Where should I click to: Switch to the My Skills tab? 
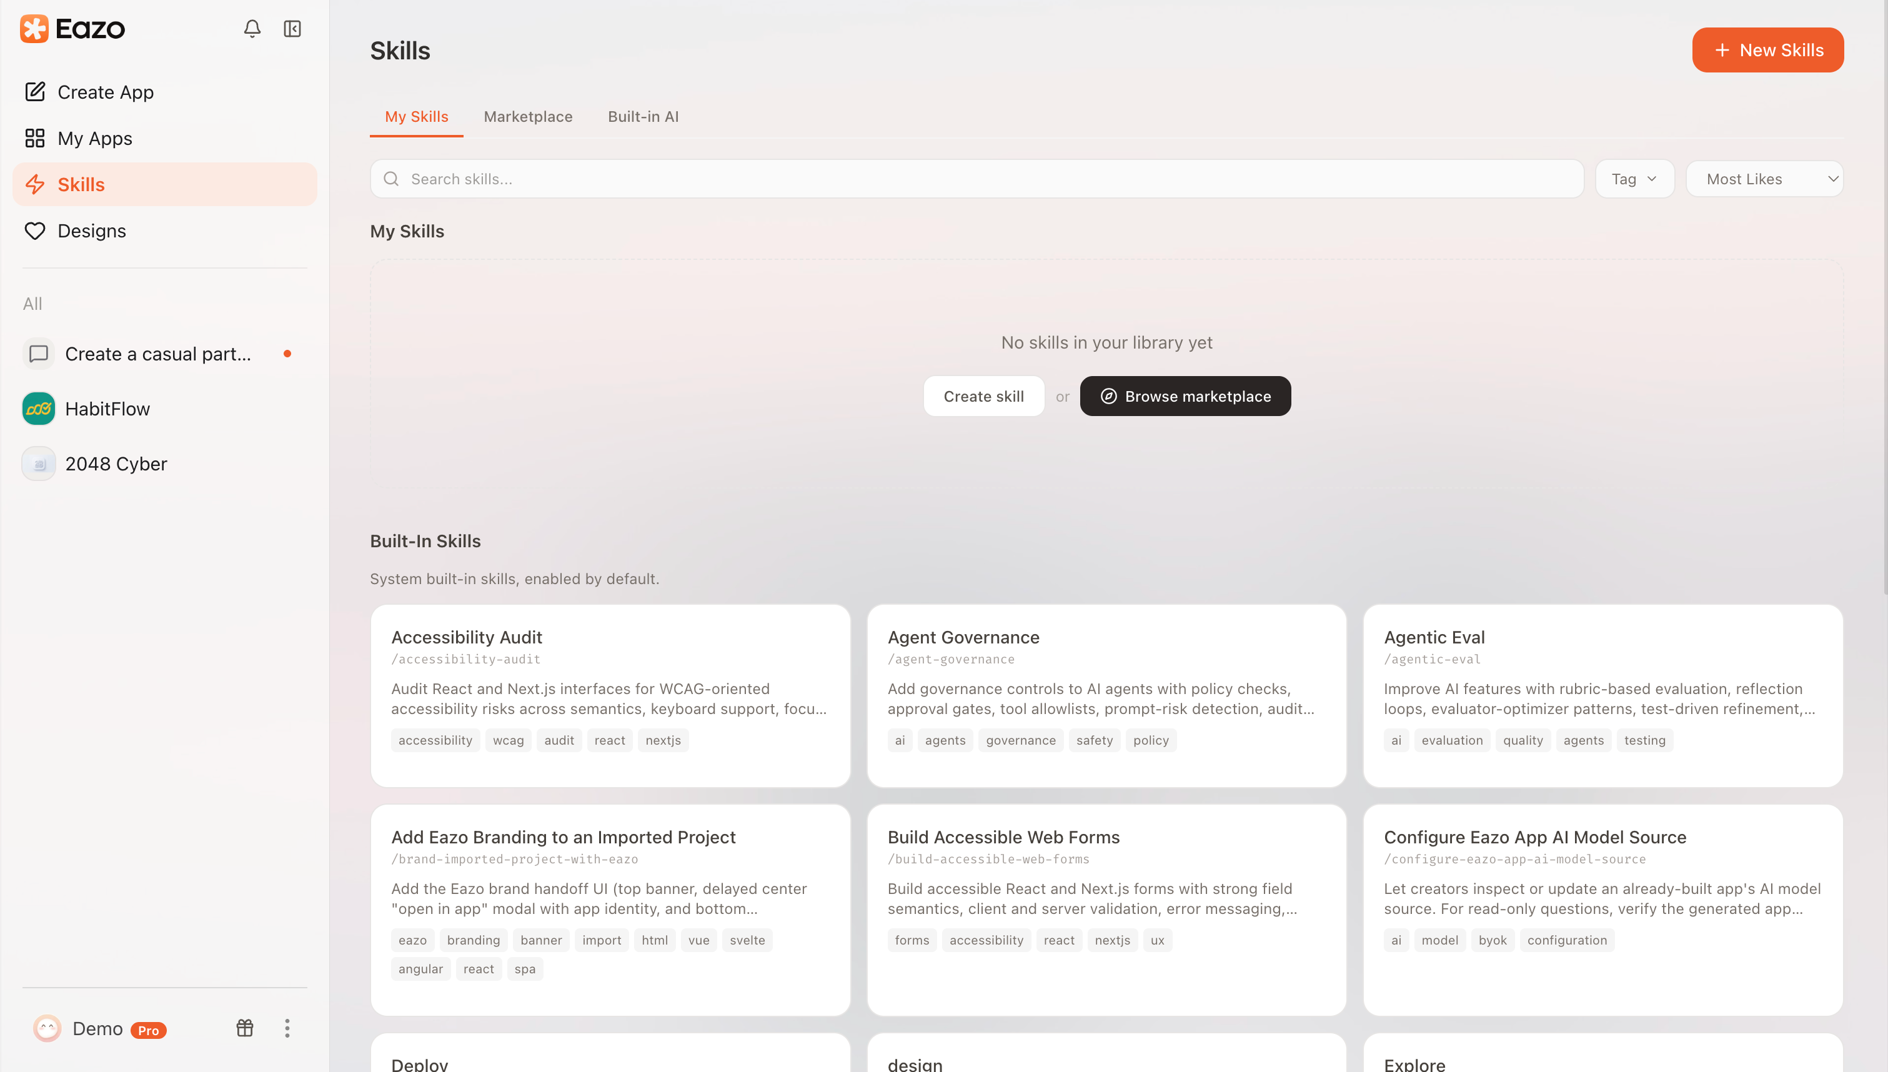(417, 116)
